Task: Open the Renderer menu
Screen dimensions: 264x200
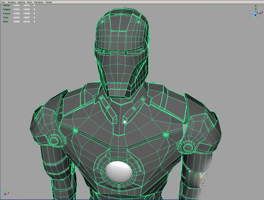Action: (39, 2)
